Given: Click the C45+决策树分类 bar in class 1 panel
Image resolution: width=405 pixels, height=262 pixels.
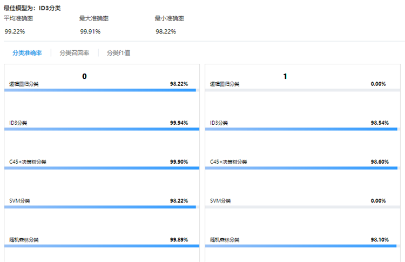Looking at the screenshot, I should pos(302,168).
